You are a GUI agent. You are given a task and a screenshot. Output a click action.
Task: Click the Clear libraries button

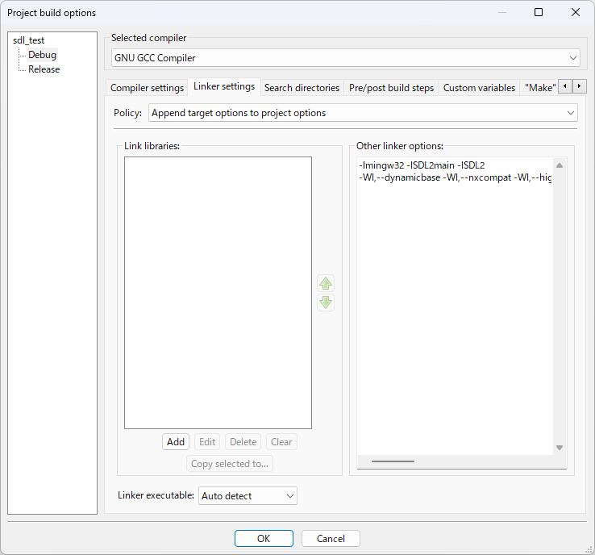coord(281,442)
